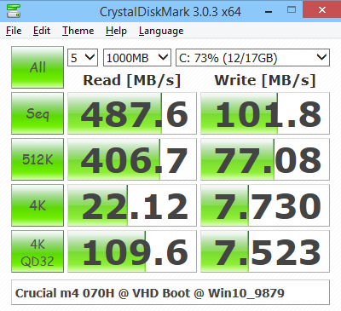Click the 4K read result 22.12

132,205
